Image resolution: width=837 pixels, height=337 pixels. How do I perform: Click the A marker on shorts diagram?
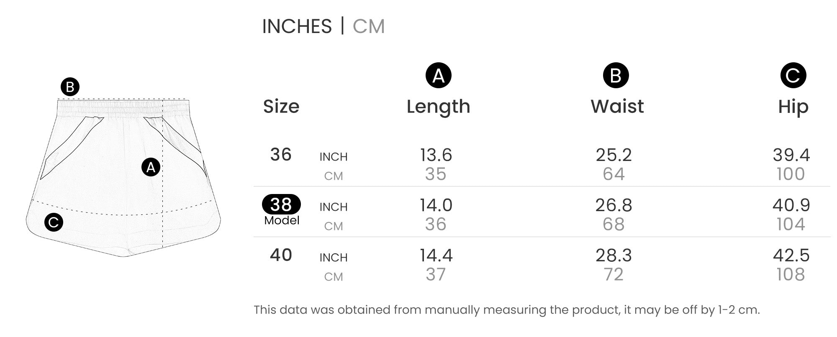click(x=151, y=167)
